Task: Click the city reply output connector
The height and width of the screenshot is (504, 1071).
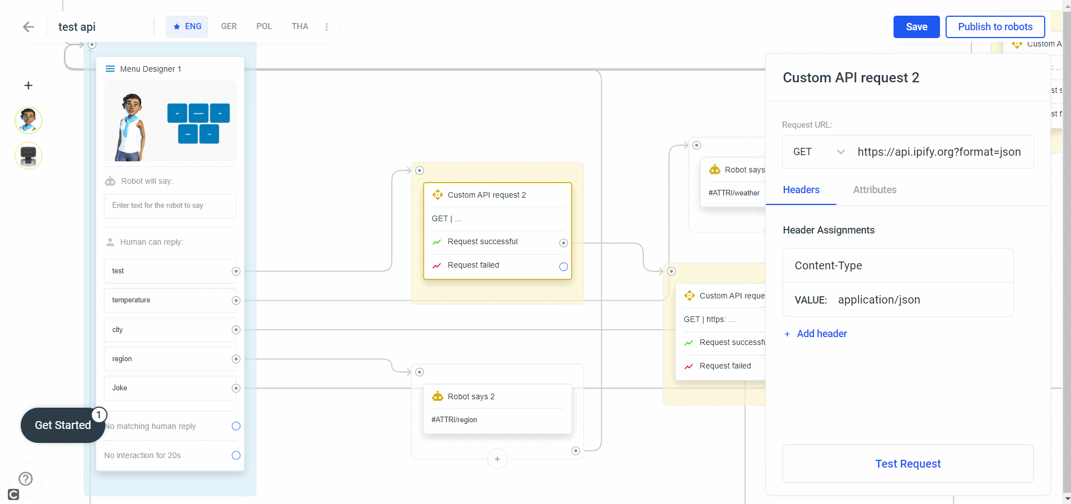Action: click(x=236, y=330)
